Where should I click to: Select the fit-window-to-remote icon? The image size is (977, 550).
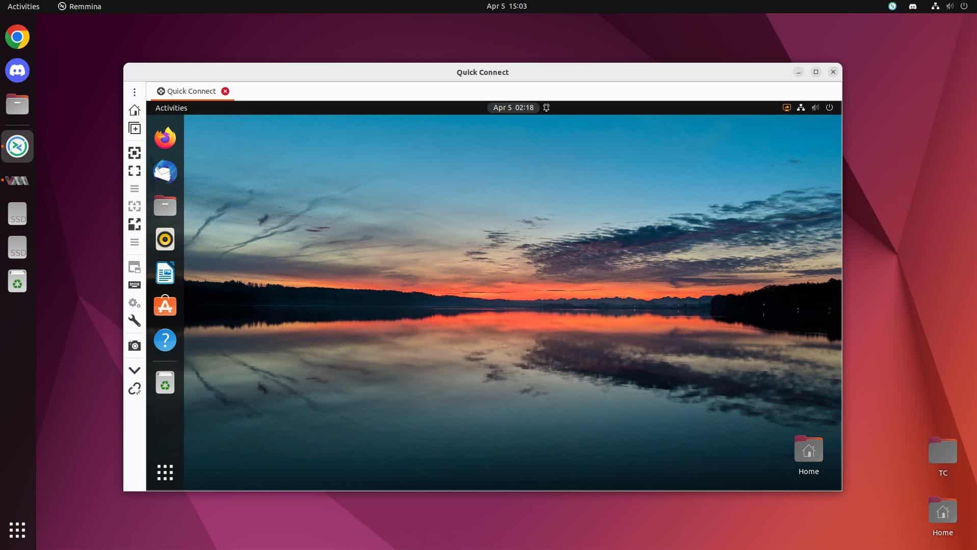click(x=134, y=152)
